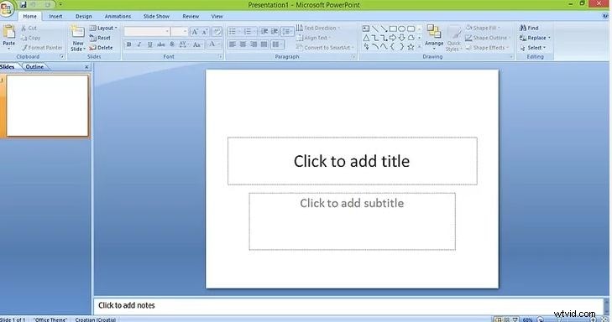The width and height of the screenshot is (612, 322).
Task: Click Increase List Level icon
Action: [275, 31]
